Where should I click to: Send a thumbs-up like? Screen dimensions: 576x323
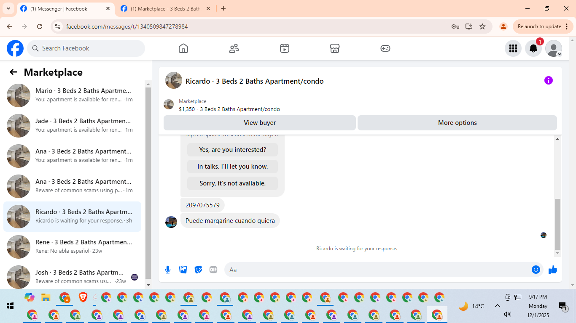click(x=553, y=270)
